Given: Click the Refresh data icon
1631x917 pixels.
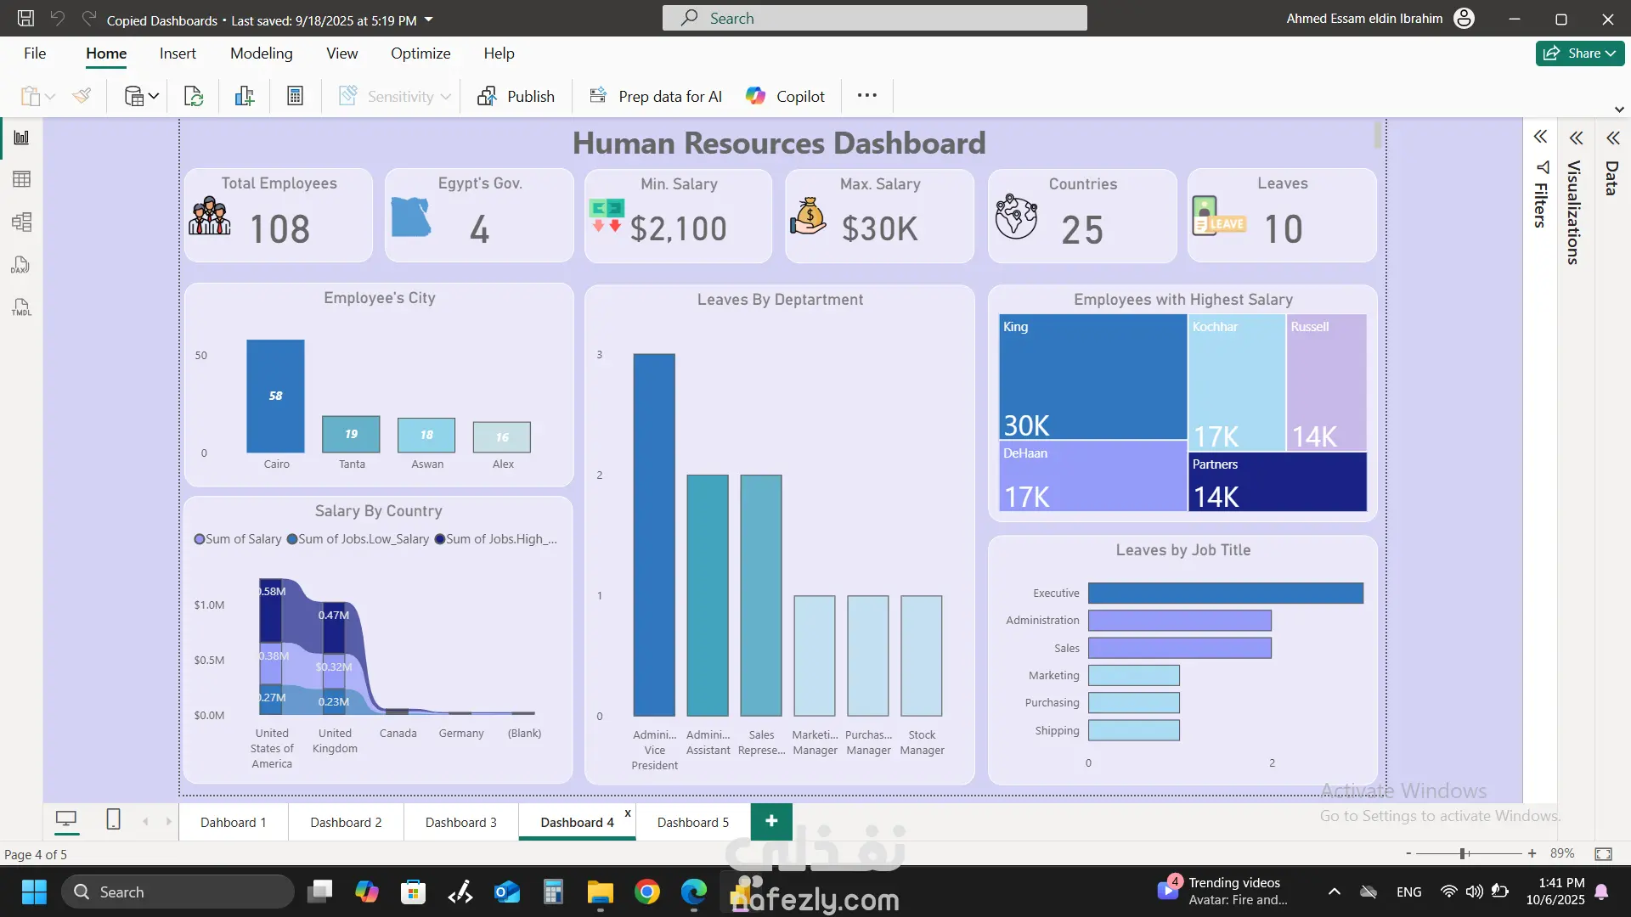Looking at the screenshot, I should [194, 96].
